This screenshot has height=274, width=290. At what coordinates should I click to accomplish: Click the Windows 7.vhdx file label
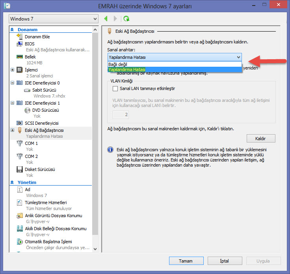pos(49,96)
